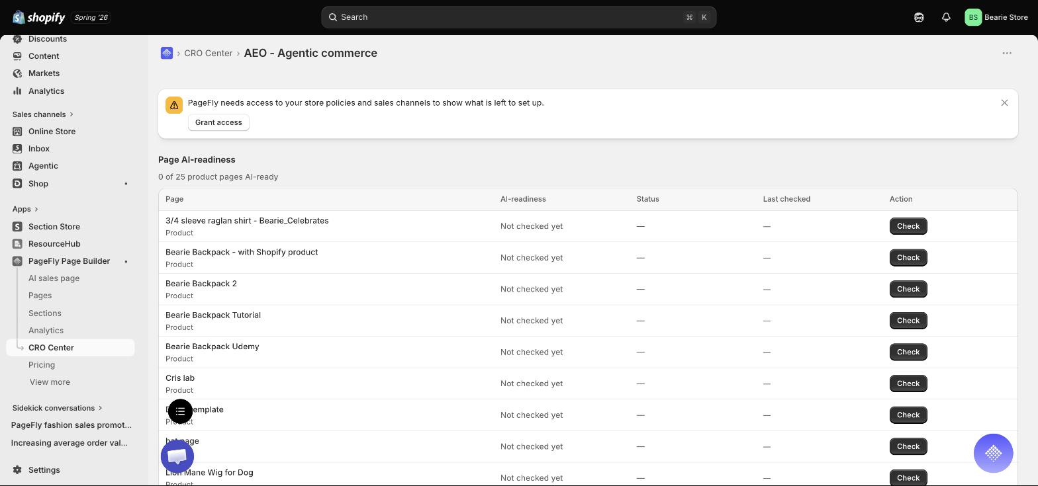Click the Status column header

[x=647, y=199]
